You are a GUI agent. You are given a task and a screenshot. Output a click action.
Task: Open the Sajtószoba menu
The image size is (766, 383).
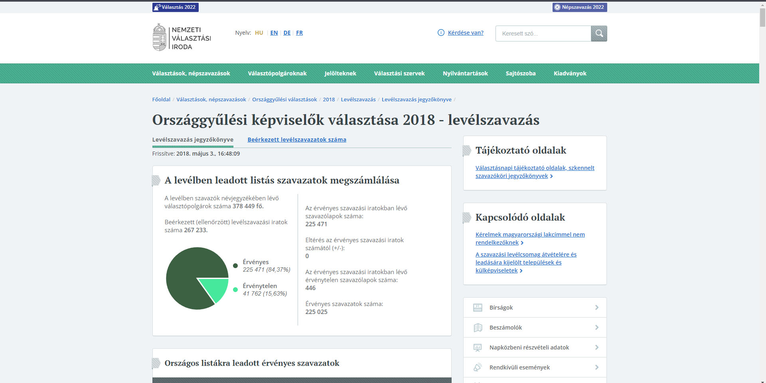(521, 73)
